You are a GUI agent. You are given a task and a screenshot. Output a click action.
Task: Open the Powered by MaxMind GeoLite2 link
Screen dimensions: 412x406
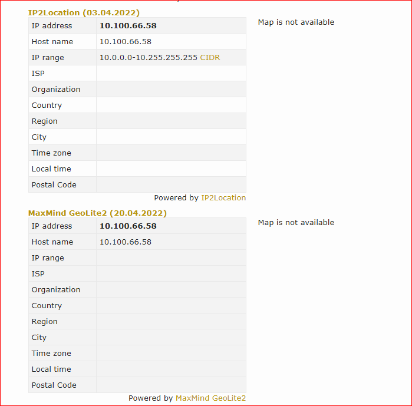210,398
